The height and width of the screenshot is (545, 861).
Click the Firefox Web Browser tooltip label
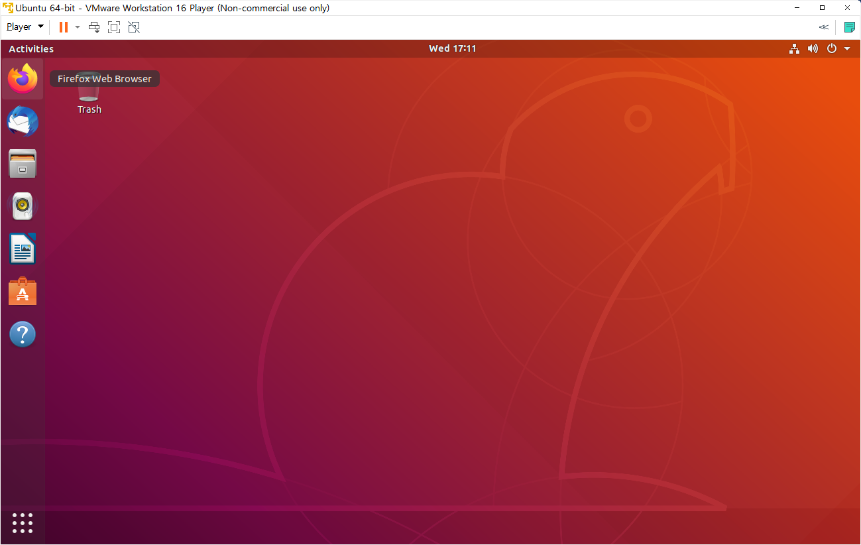coord(105,79)
